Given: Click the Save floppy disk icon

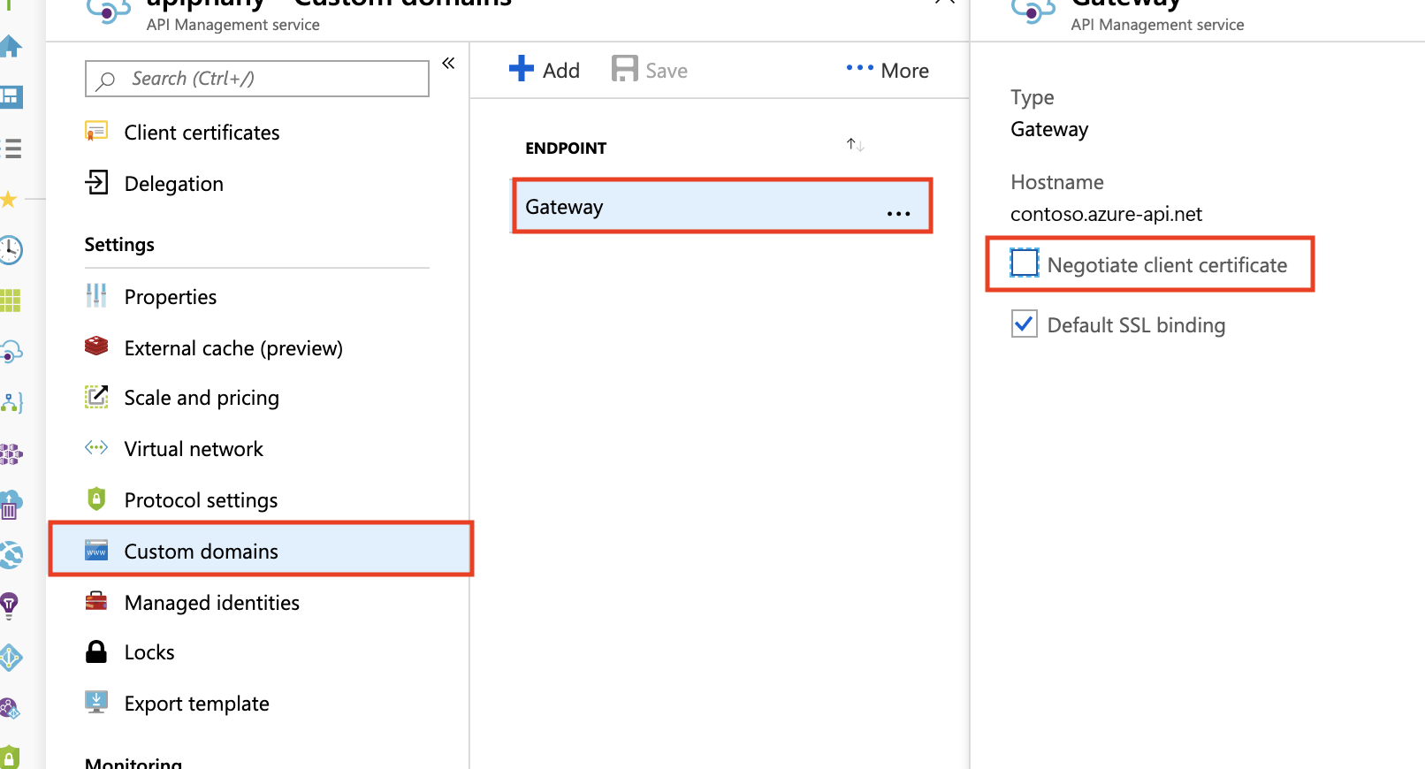Looking at the screenshot, I should tap(624, 69).
